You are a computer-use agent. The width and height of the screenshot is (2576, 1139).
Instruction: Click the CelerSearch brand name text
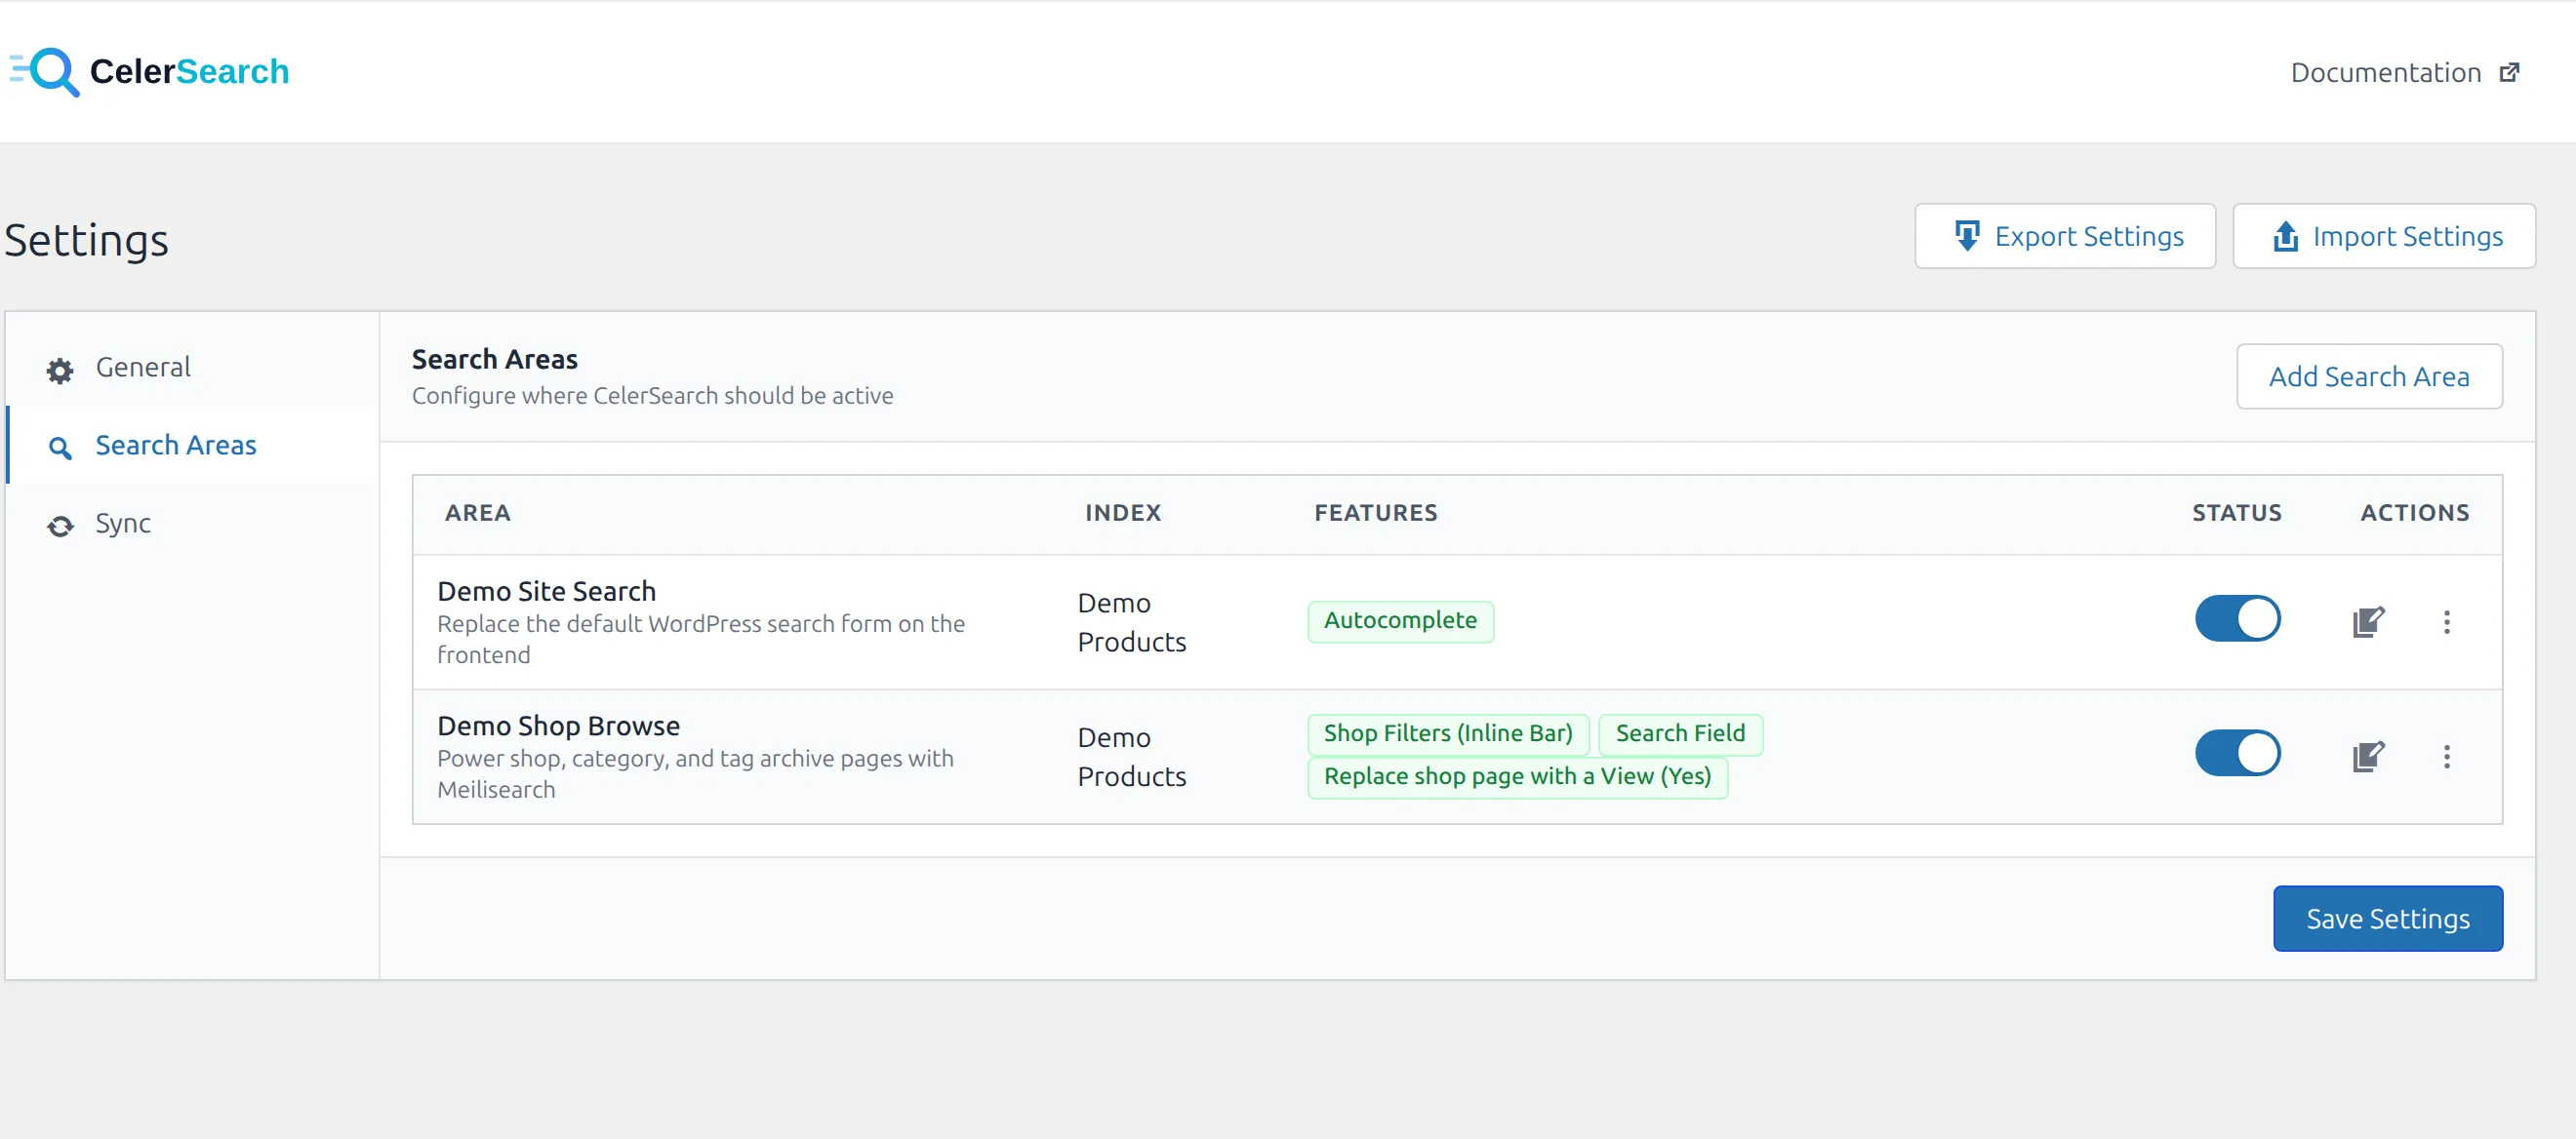point(189,71)
